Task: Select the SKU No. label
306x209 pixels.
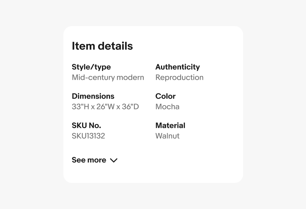Action: tap(86, 125)
